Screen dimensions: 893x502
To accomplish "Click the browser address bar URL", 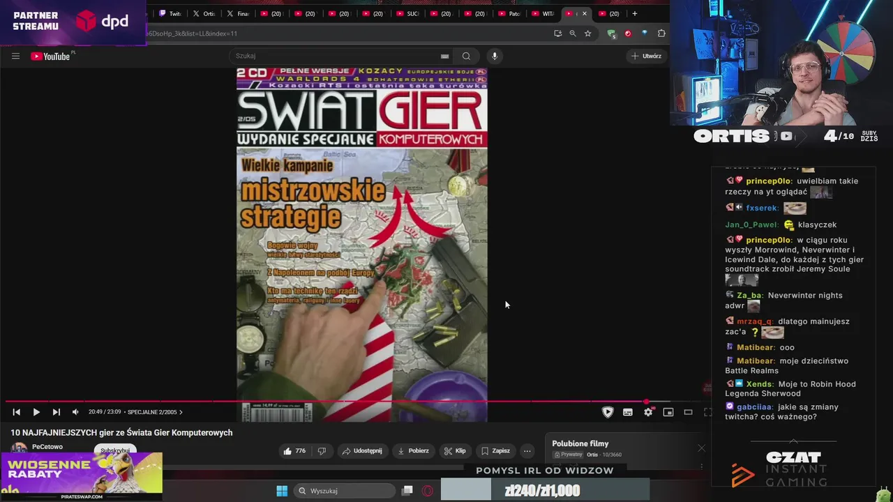I will coord(192,33).
